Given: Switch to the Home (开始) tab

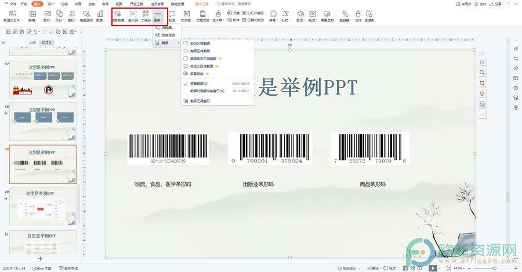Looking at the screenshot, I should click(24, 4).
